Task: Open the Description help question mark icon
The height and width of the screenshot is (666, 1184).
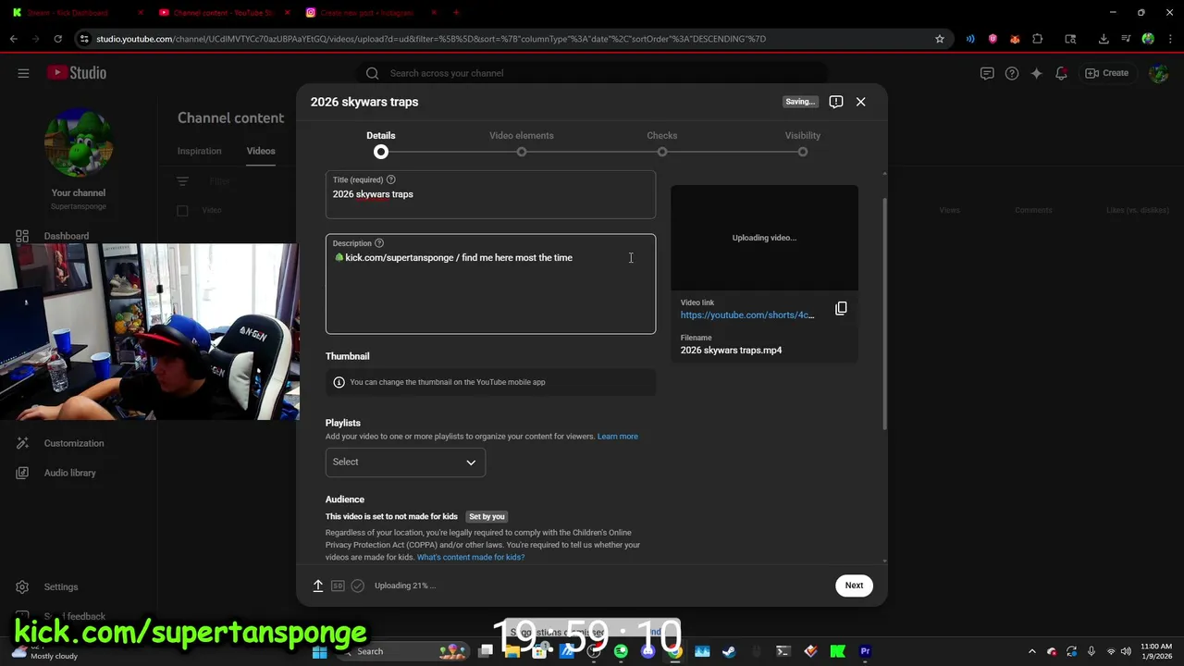Action: (x=379, y=243)
